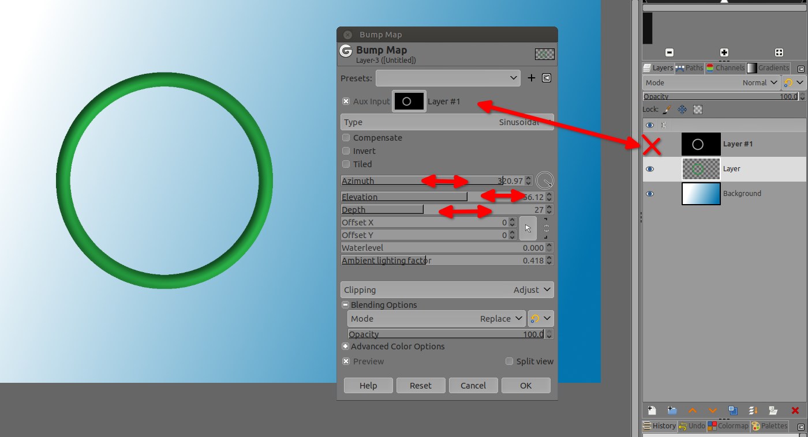Image resolution: width=808 pixels, height=437 pixels.
Task: Switch to the Undo tab
Action: pos(692,426)
